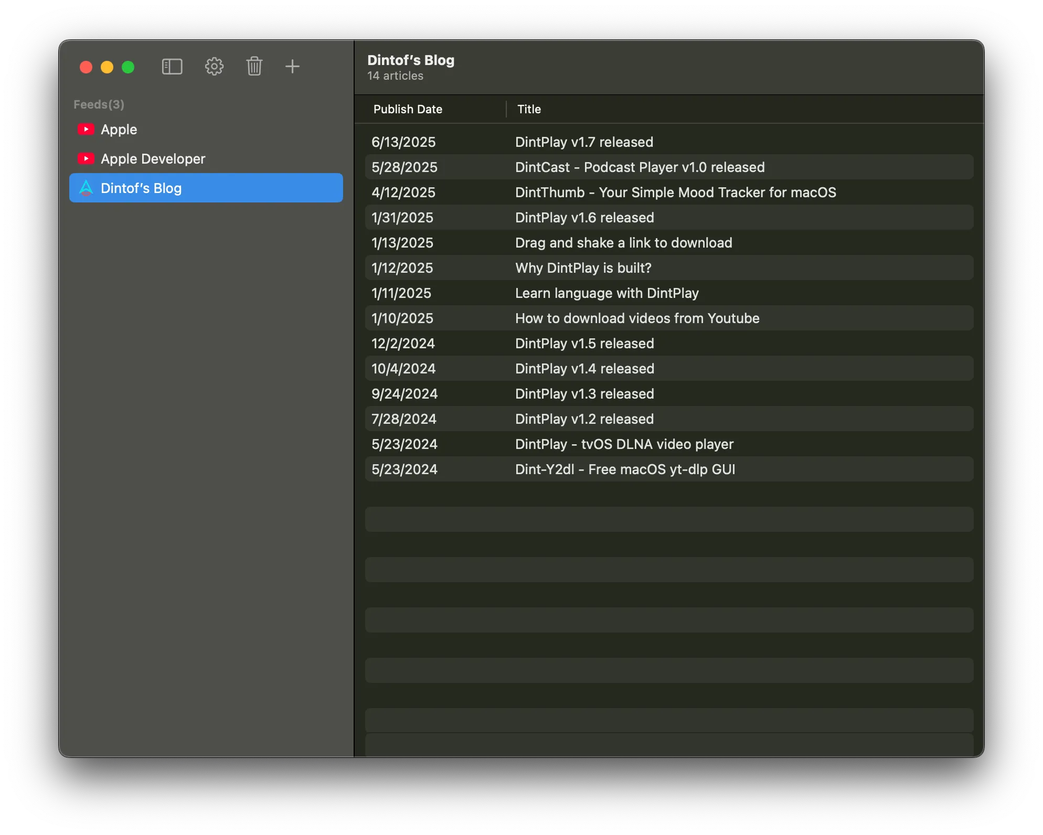Select the DintCast Podcast Player v1.0 article
The width and height of the screenshot is (1043, 835).
640,167
